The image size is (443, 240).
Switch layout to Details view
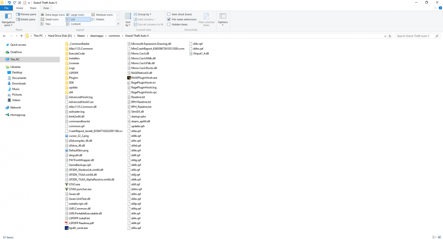coord(98,19)
